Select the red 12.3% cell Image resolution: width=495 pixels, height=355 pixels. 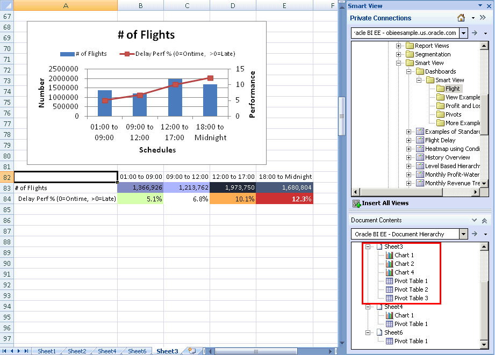pos(284,199)
